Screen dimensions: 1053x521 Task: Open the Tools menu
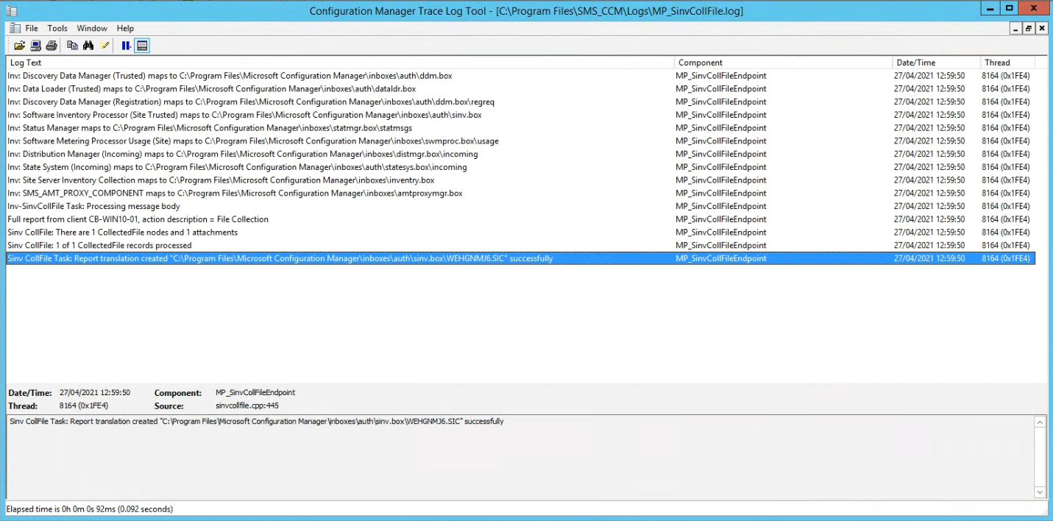[57, 28]
